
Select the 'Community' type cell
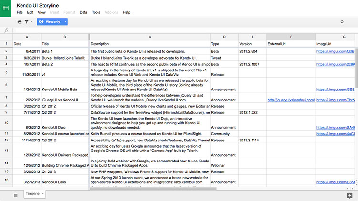pos(224,134)
